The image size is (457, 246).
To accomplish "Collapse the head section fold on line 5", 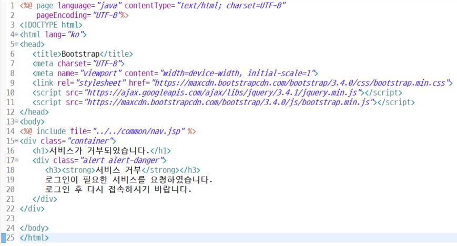I will click(17, 44).
